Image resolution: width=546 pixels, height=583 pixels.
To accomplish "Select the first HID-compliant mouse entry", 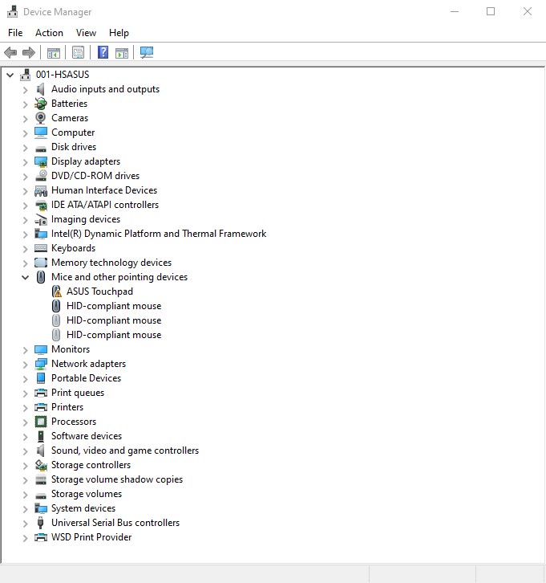I will tap(114, 306).
